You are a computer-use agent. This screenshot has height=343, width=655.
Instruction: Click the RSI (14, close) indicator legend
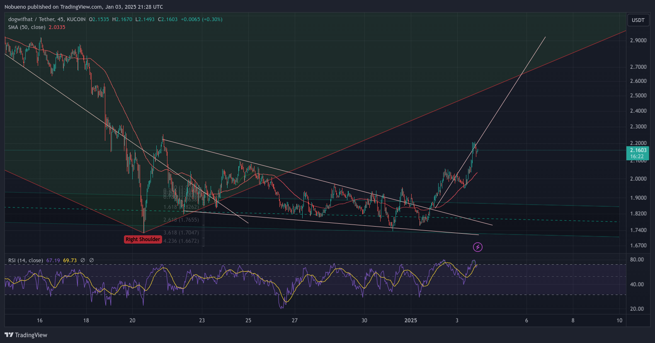point(26,260)
